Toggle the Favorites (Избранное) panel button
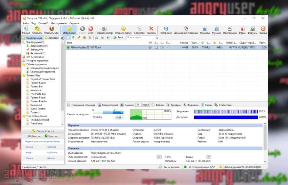 click(69, 30)
